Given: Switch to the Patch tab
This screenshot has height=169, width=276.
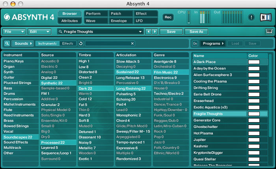Looking at the screenshot, I should (121, 13).
